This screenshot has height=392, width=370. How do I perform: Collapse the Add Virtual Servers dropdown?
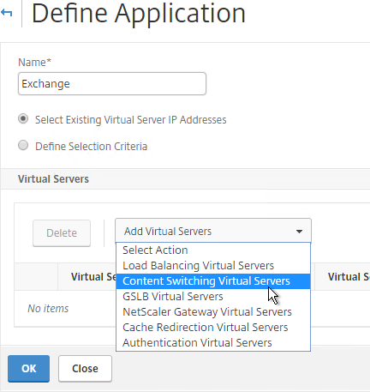(213, 231)
